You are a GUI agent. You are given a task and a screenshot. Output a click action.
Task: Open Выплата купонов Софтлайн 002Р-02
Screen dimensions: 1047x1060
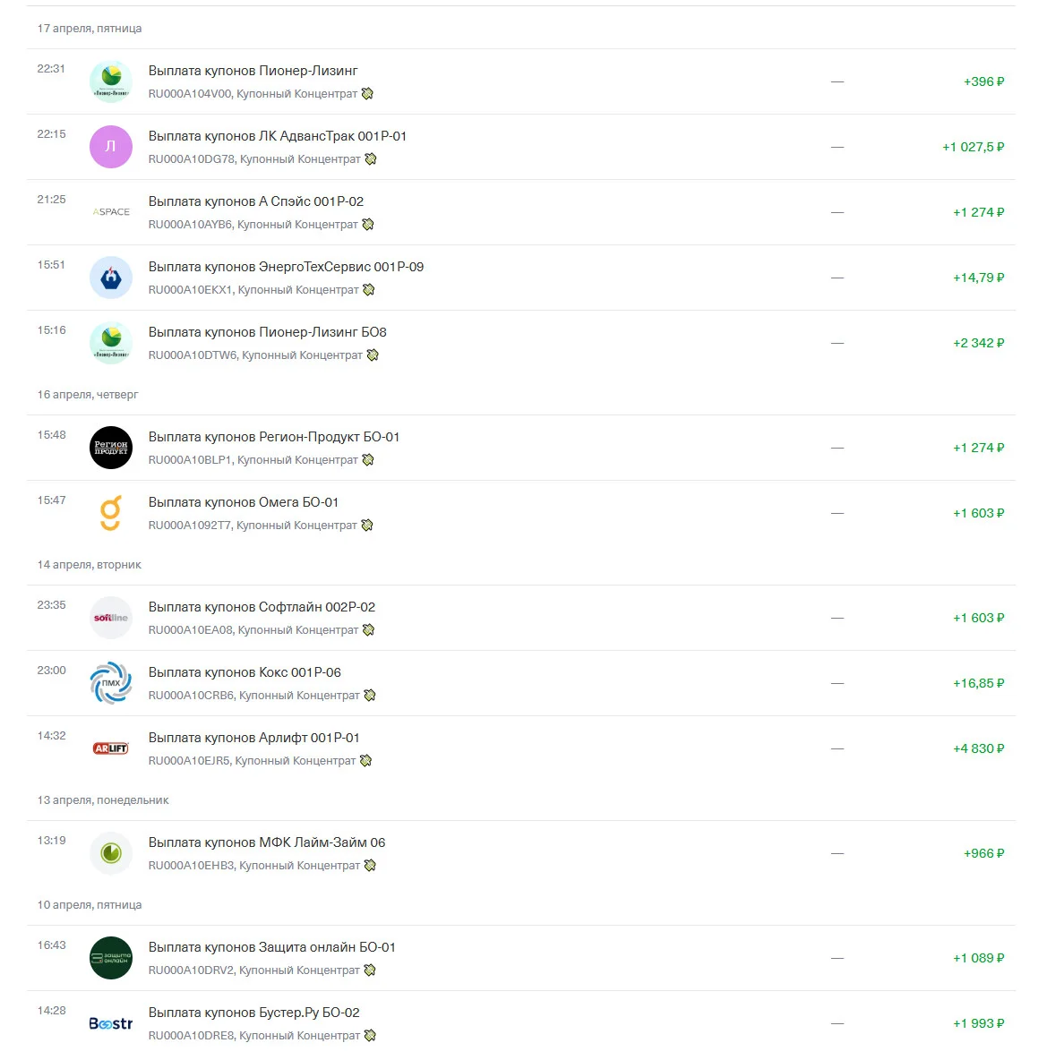pyautogui.click(x=520, y=618)
